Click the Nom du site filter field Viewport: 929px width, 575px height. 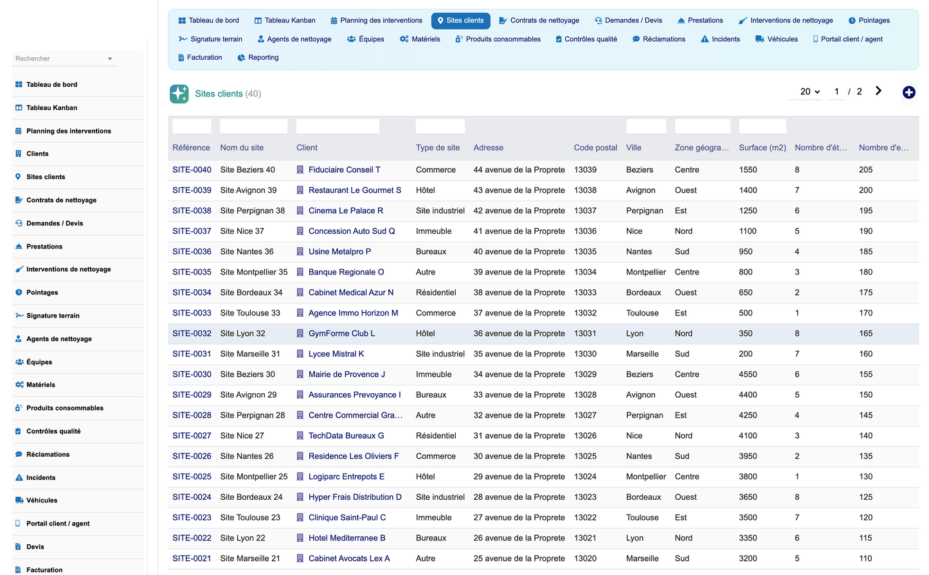[x=254, y=127]
